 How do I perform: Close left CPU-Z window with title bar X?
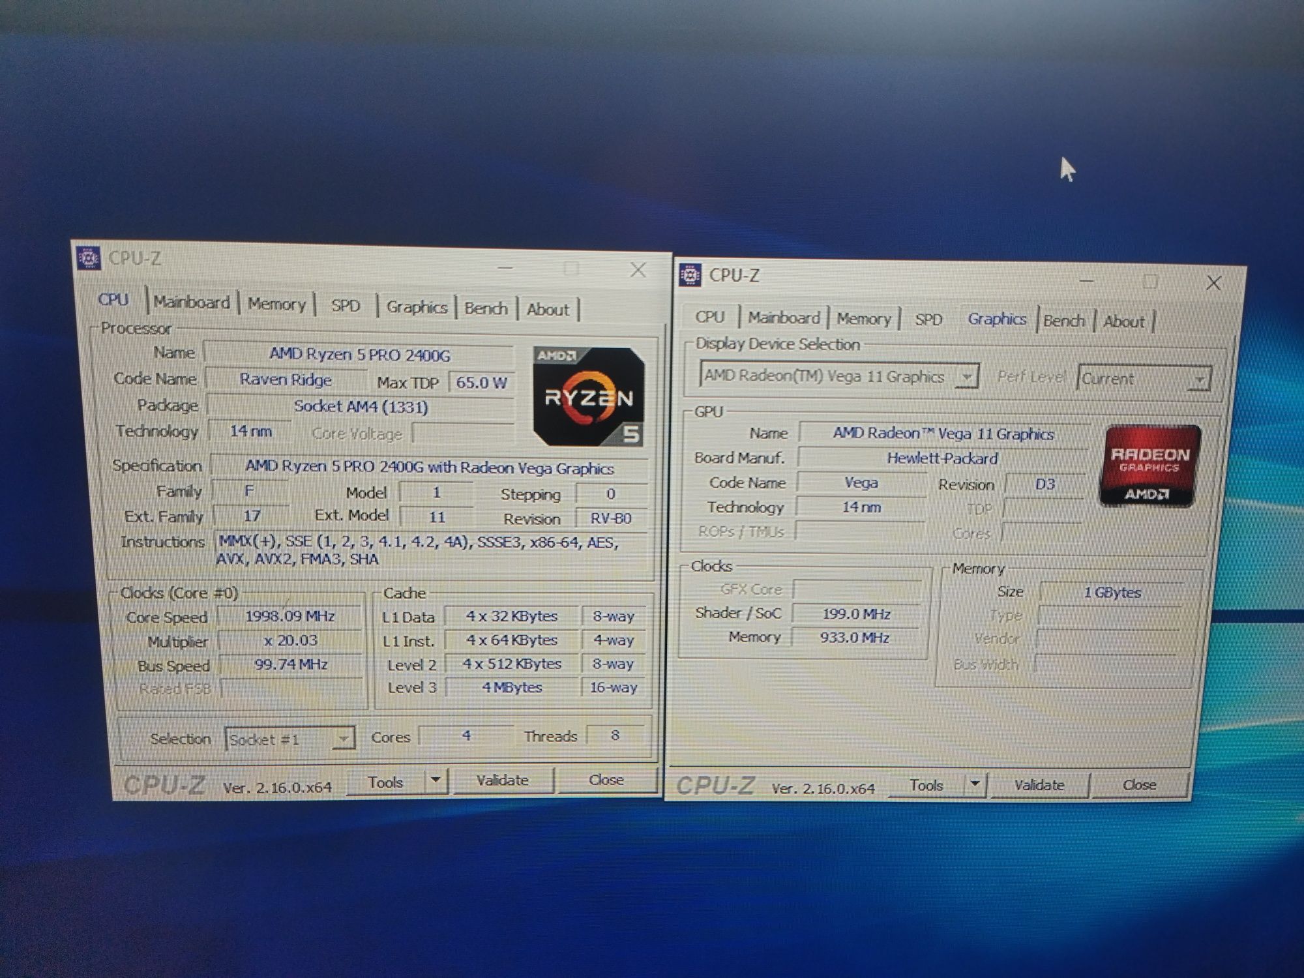click(638, 270)
